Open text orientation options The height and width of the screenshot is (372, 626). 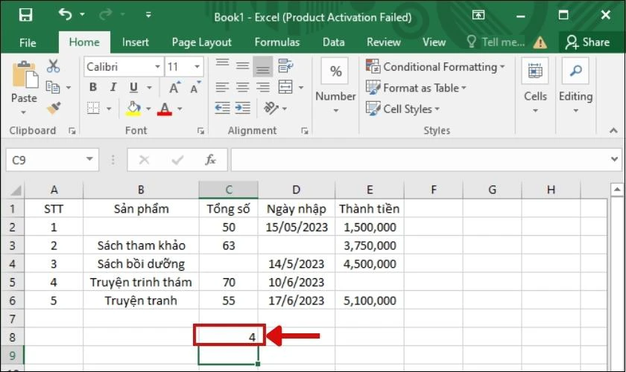pyautogui.click(x=275, y=108)
